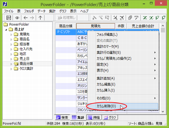
Task: Click the 処理無し scissors toolbar item
Action: 66,18
